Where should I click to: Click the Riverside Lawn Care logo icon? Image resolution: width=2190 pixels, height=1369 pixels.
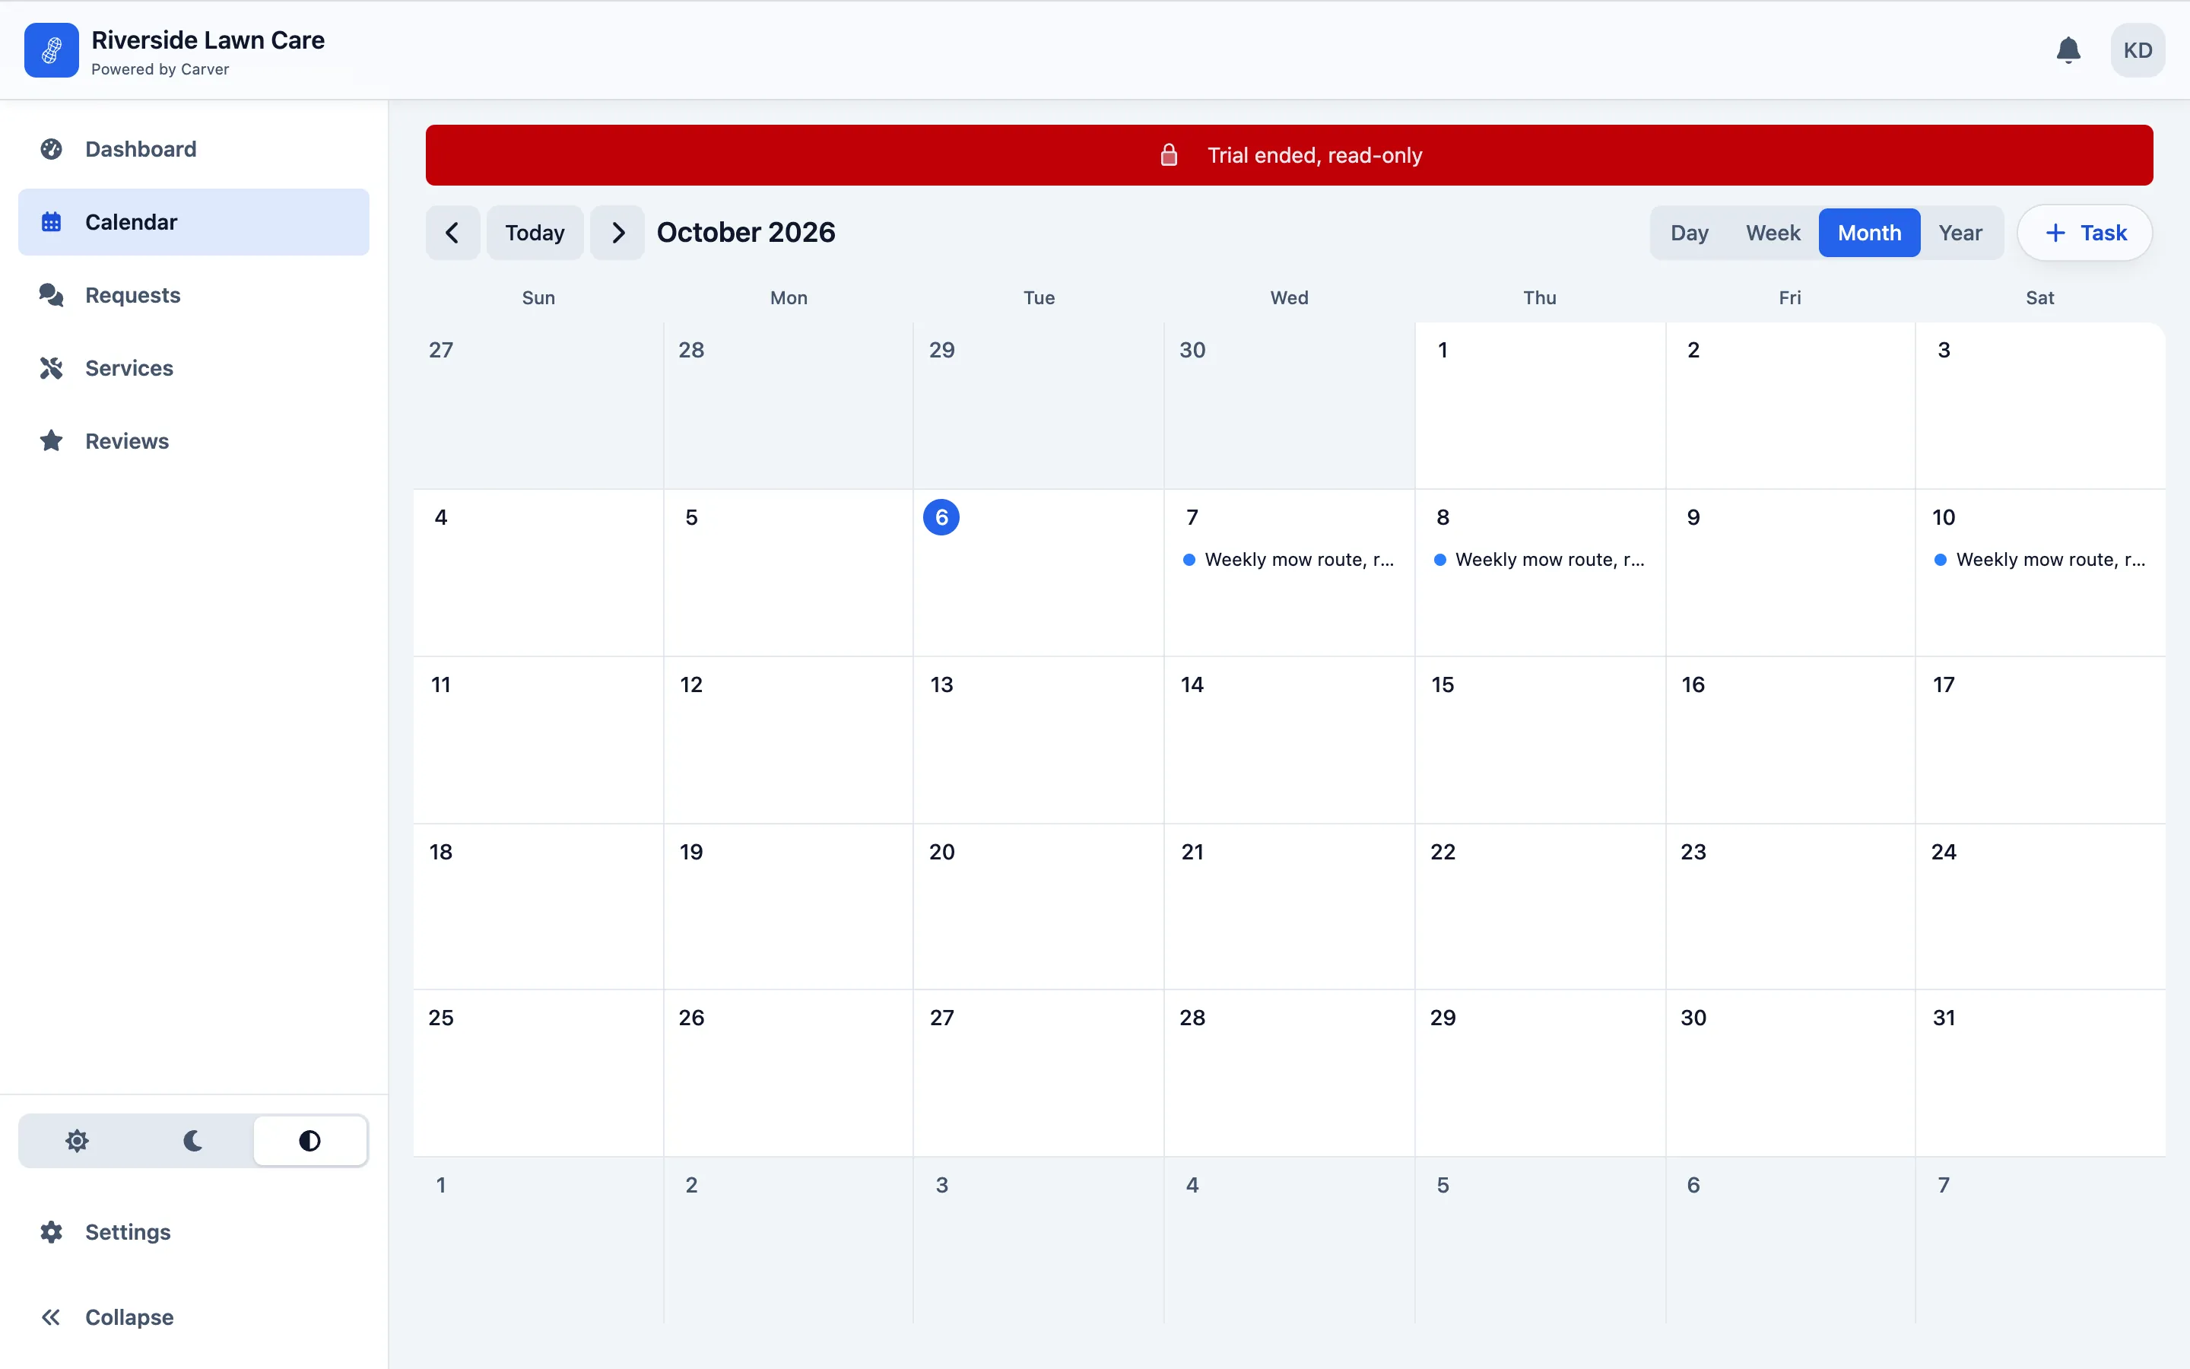(x=52, y=51)
